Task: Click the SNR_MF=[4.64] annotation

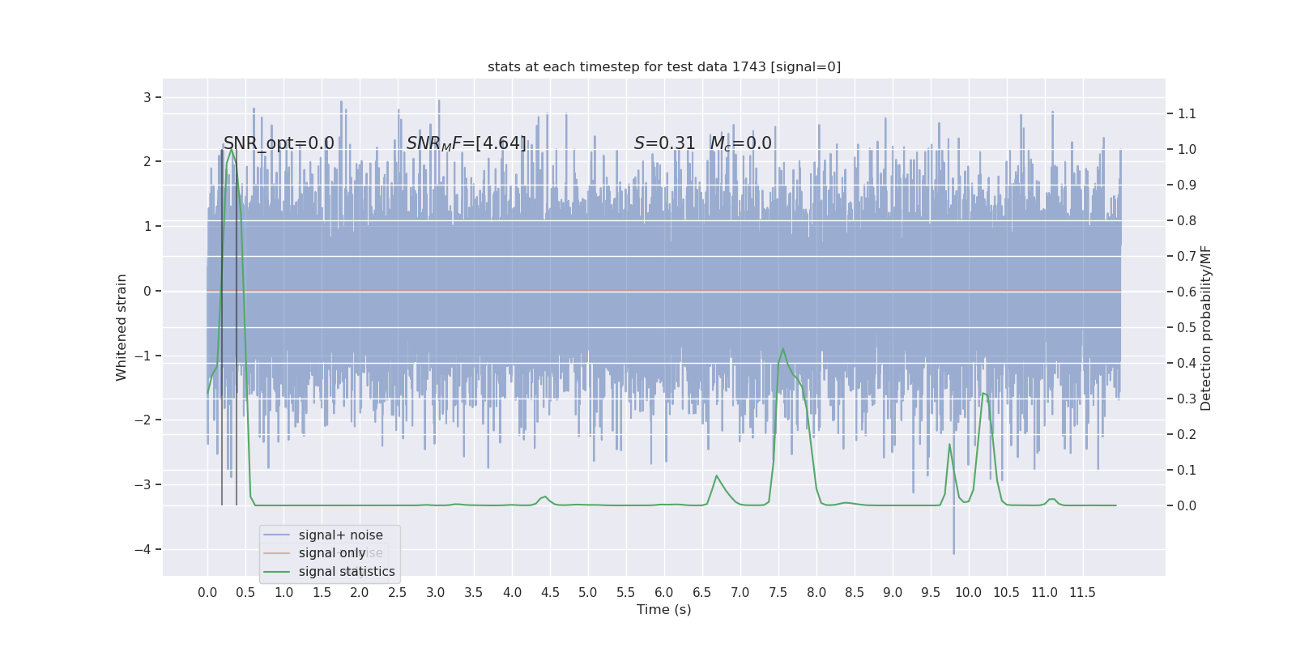Action: [466, 143]
